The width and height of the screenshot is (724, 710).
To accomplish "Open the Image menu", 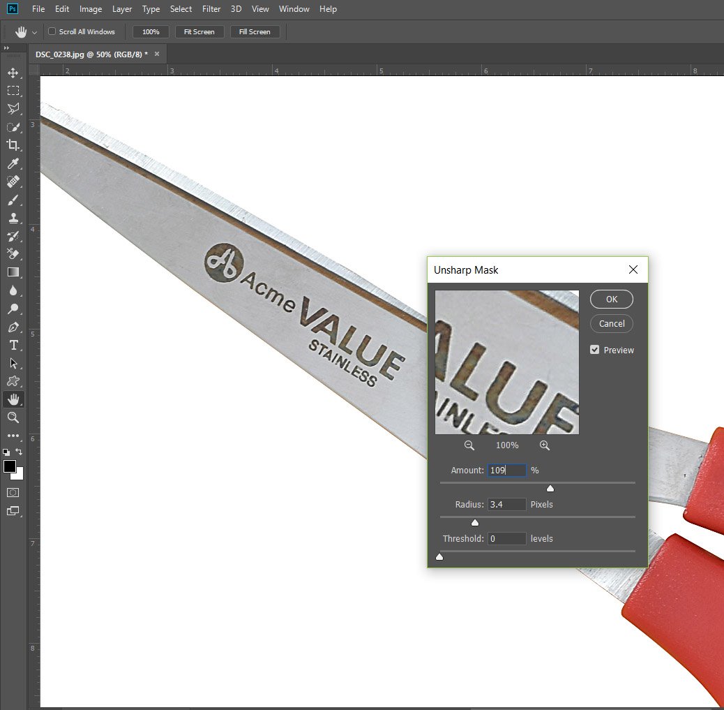I will (91, 9).
